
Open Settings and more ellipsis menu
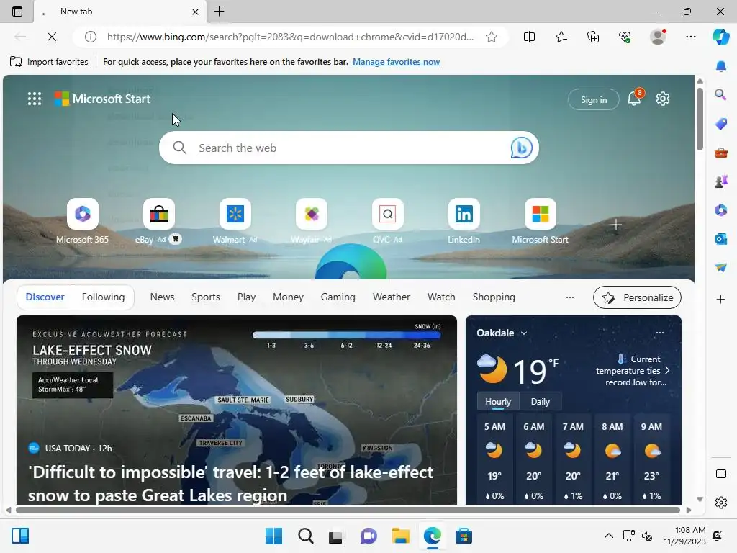pos(690,37)
